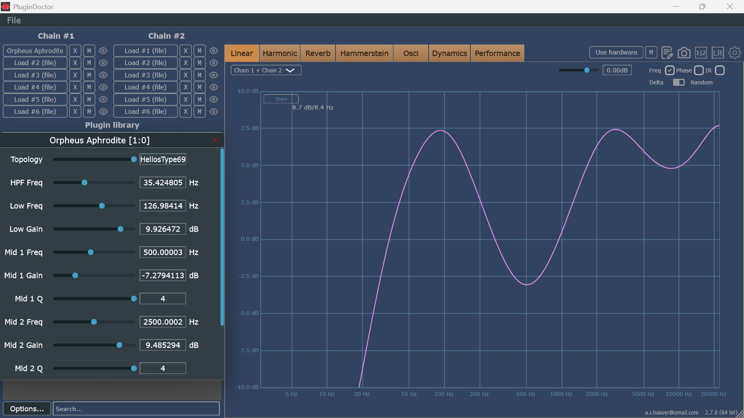
Task: Click the Low Freq value field 126.98414
Action: (x=163, y=206)
